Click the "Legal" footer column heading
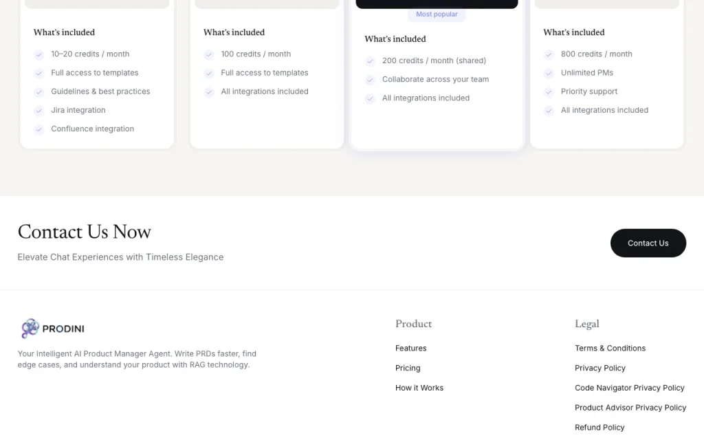 coord(587,324)
